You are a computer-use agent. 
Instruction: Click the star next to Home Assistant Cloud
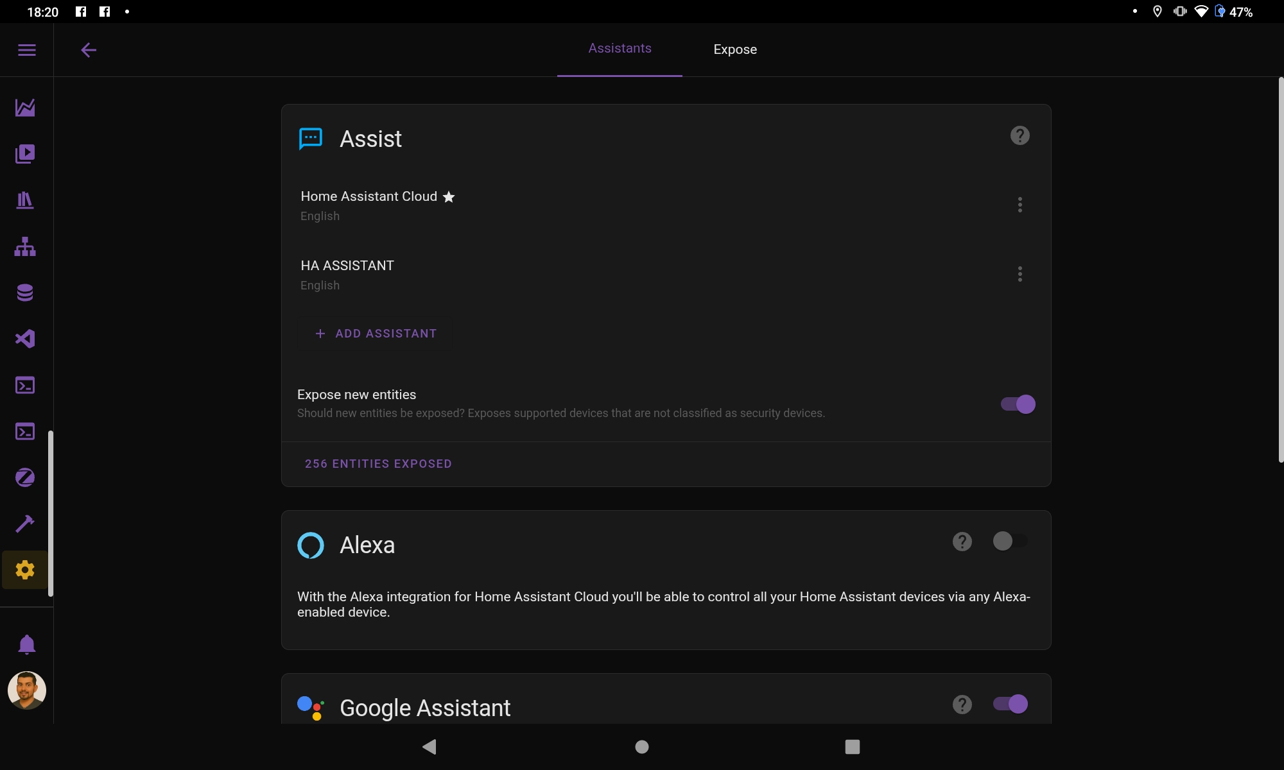click(449, 197)
